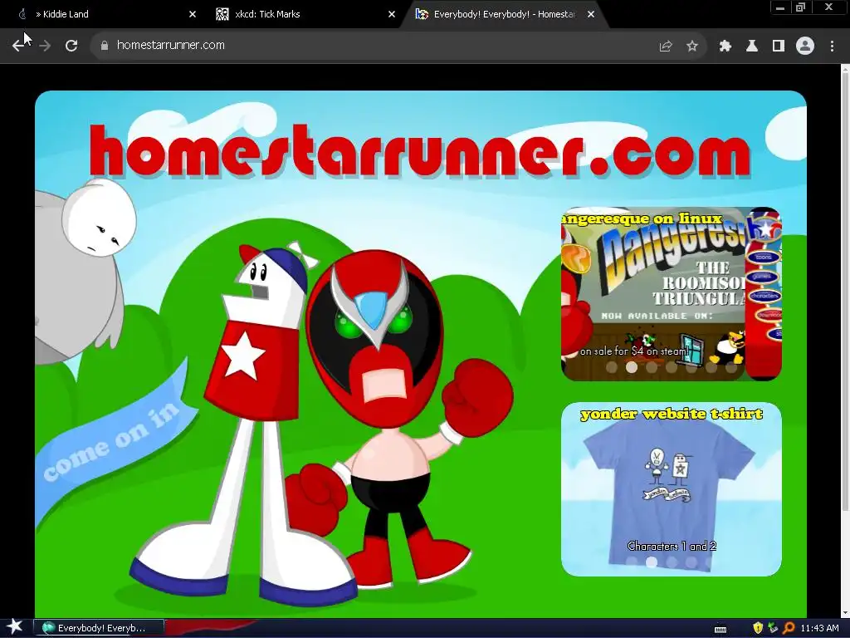Close the xkcd: Tick Marks tab
The image size is (850, 638).
pyautogui.click(x=392, y=14)
